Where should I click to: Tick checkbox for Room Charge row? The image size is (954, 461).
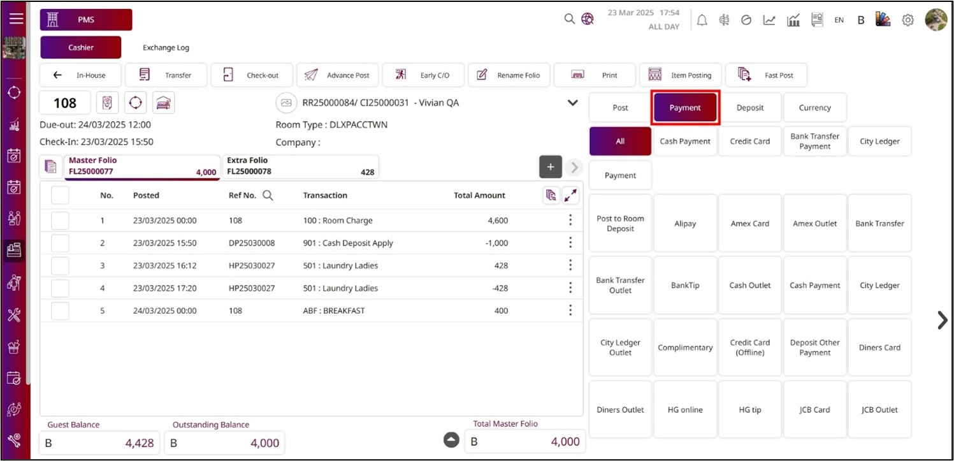click(x=60, y=221)
